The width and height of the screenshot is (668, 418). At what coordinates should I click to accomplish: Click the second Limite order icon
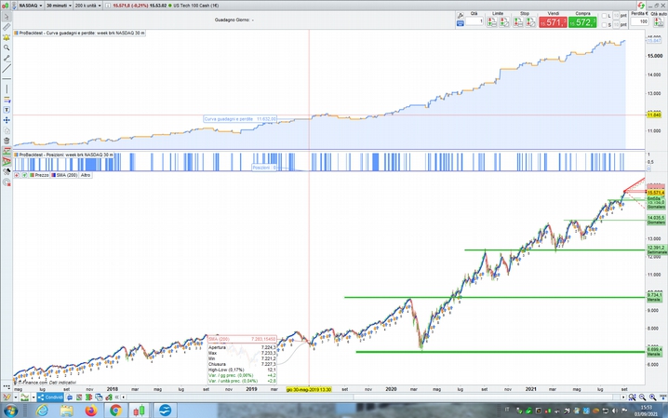[x=504, y=22]
